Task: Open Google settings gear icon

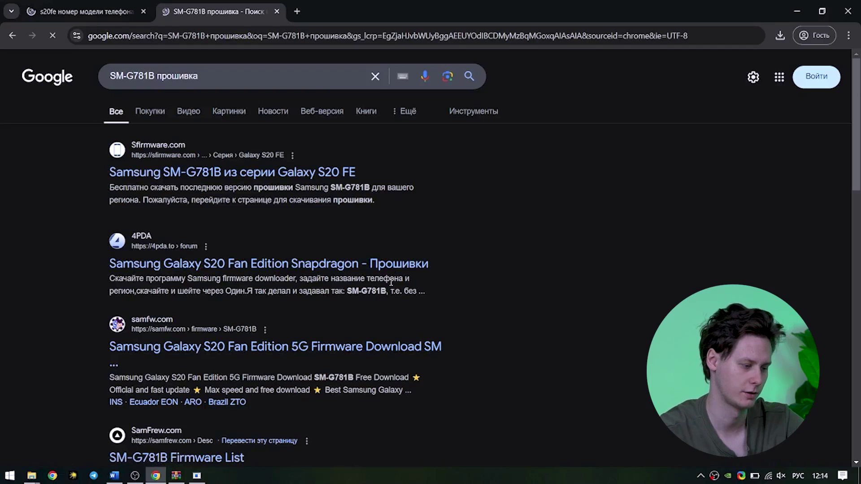Action: click(x=753, y=77)
